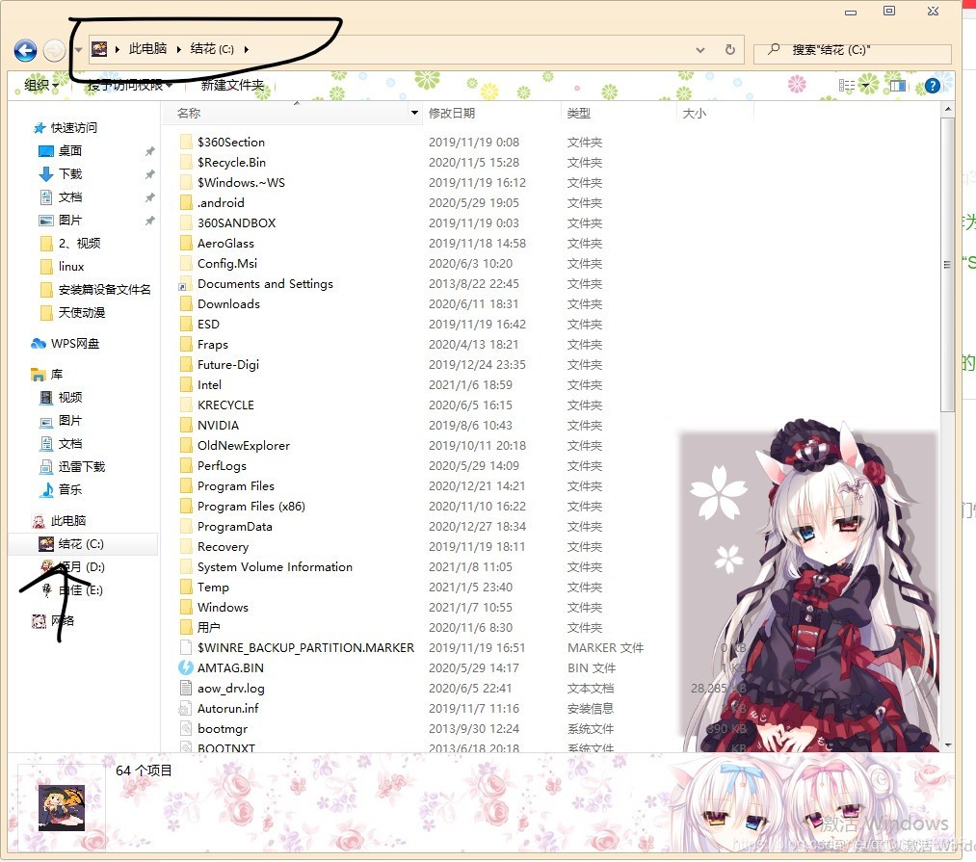Open the 名称 column filter dropdown

(414, 113)
